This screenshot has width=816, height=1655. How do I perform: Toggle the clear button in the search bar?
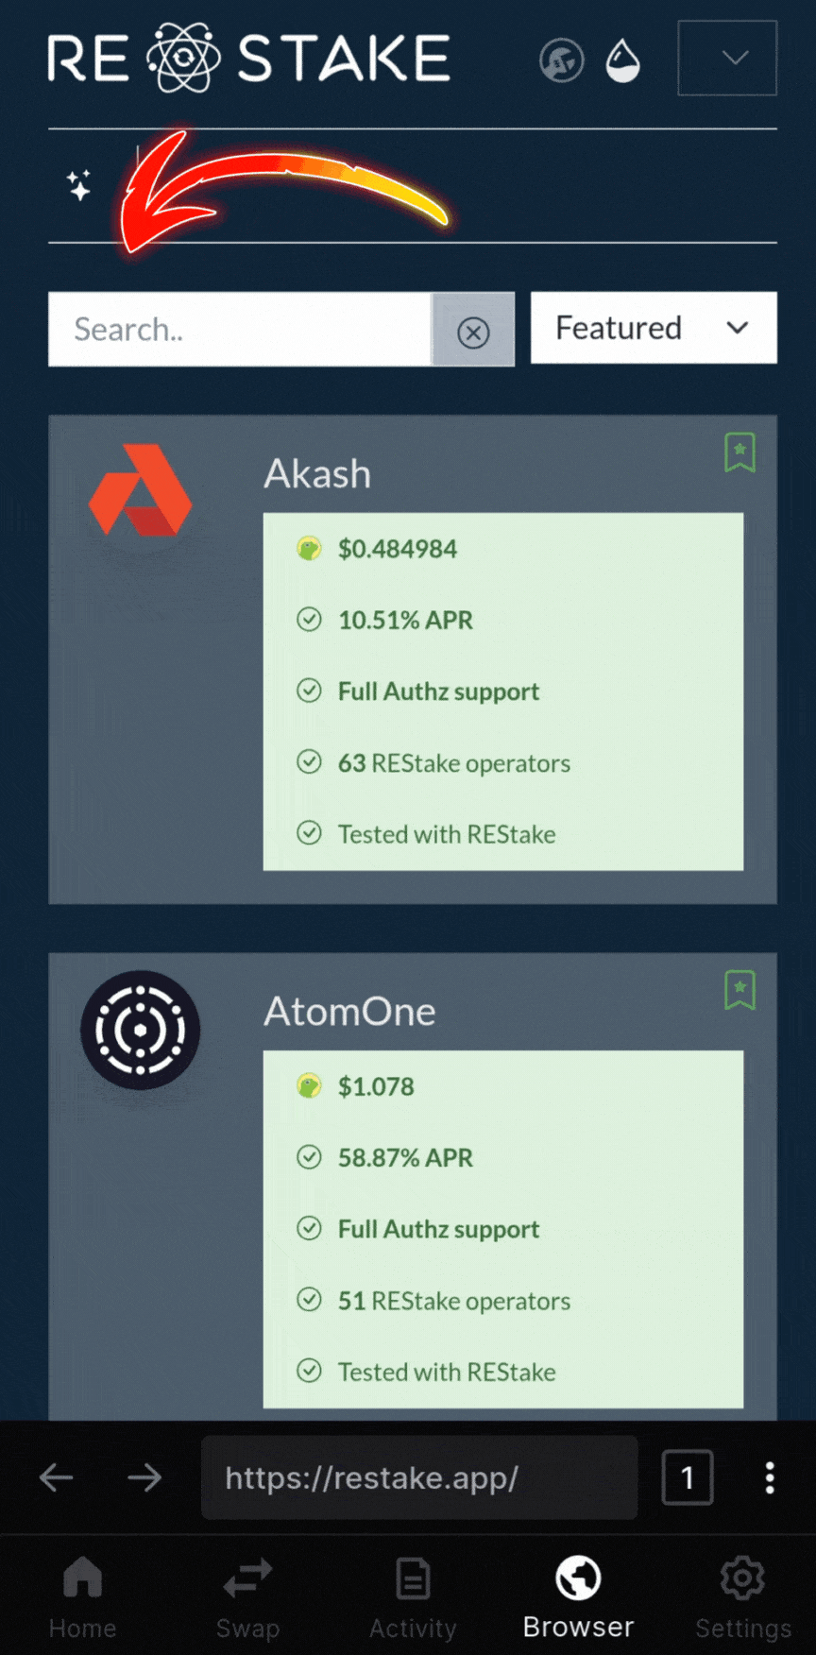(x=473, y=331)
